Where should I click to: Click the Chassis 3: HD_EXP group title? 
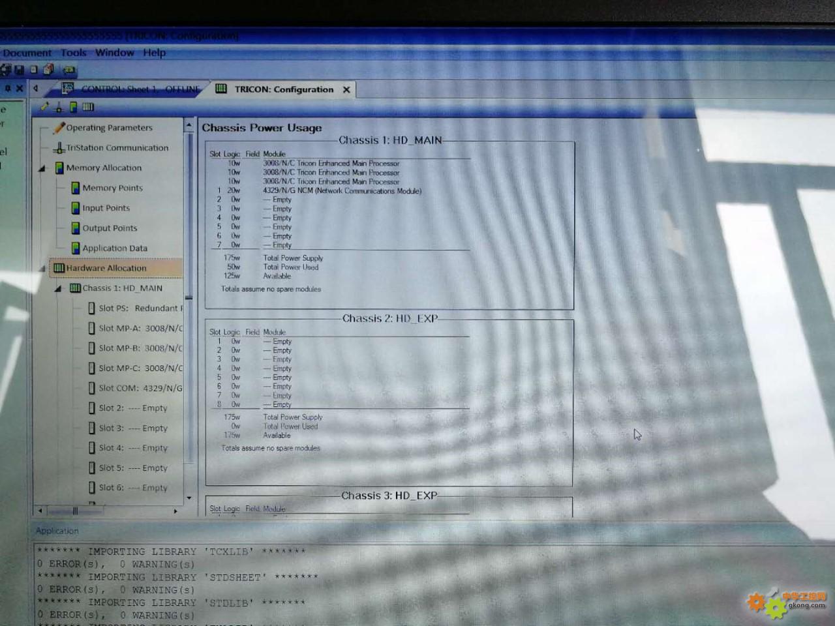(389, 496)
